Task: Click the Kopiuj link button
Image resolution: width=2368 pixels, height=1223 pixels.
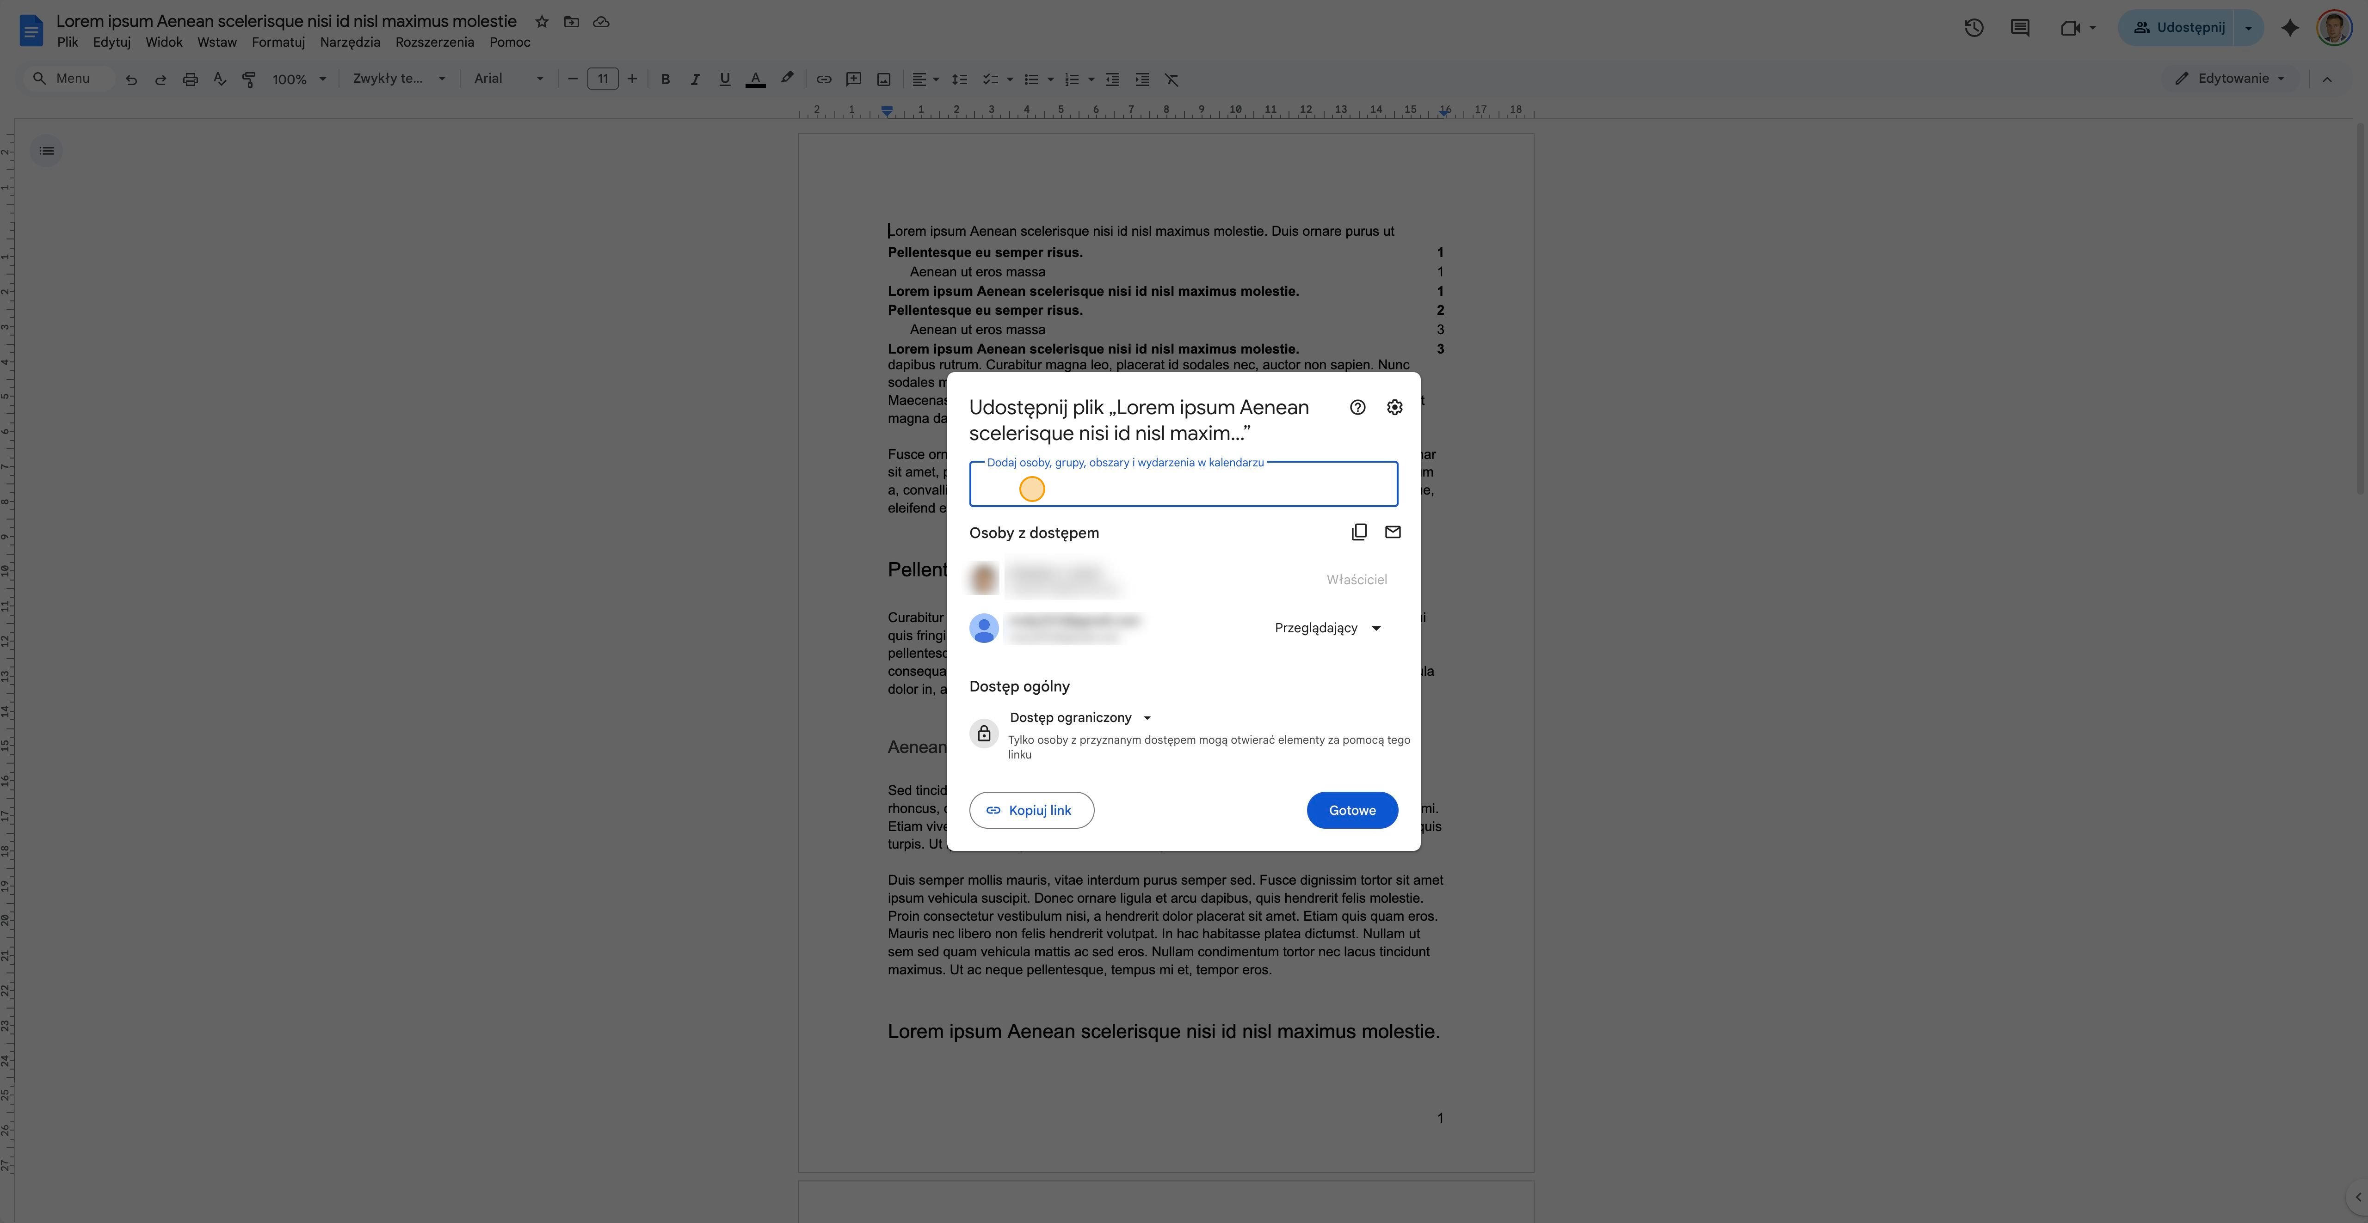Action: (1031, 810)
